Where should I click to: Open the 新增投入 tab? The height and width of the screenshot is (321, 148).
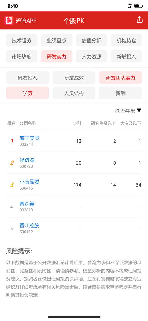pos(126,56)
